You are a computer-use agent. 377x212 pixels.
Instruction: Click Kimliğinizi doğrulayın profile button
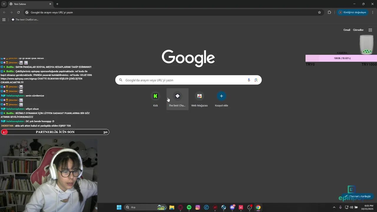pyautogui.click(x=353, y=12)
